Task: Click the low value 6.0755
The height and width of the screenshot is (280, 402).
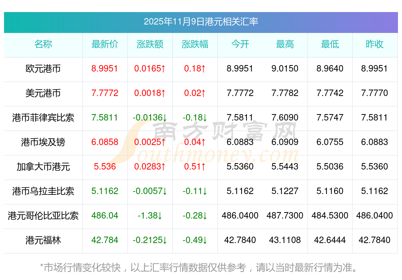Action: point(330,142)
